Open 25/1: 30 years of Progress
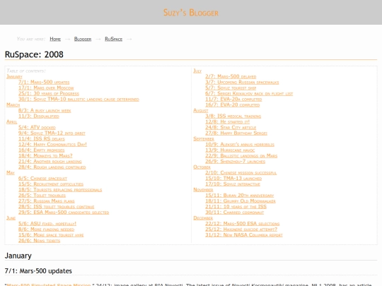Image resolution: width=382 pixels, height=286 pixels. tap(49, 93)
